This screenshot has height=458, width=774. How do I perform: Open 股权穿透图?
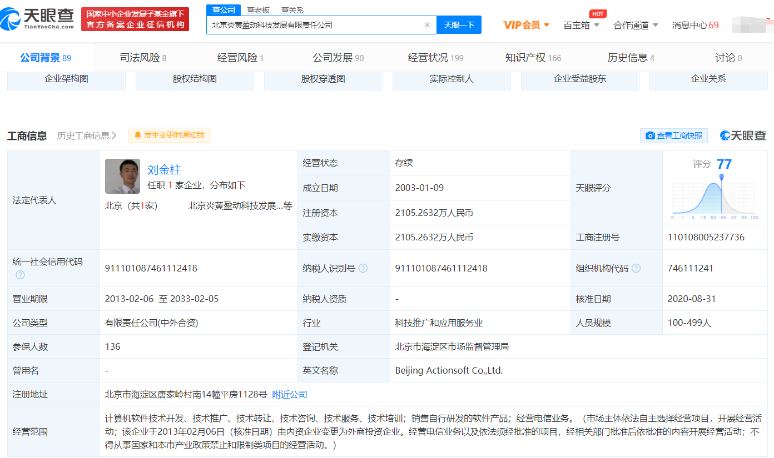(x=323, y=79)
